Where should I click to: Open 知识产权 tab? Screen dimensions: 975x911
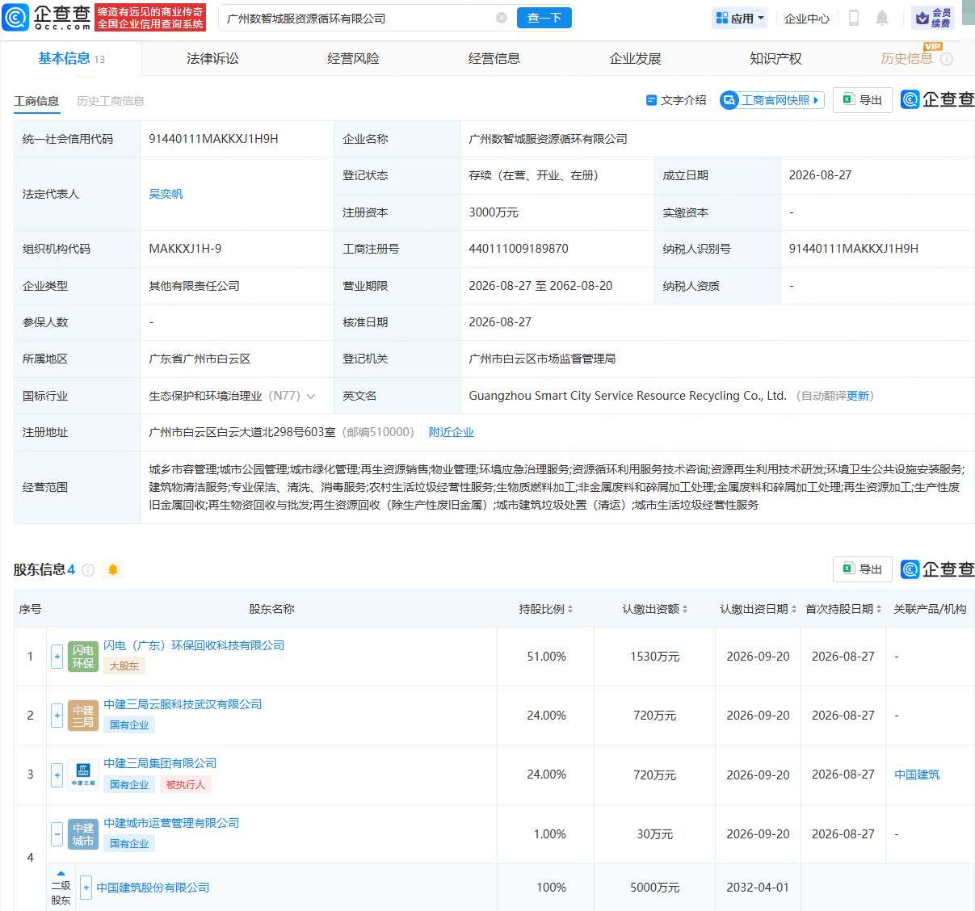click(x=775, y=58)
